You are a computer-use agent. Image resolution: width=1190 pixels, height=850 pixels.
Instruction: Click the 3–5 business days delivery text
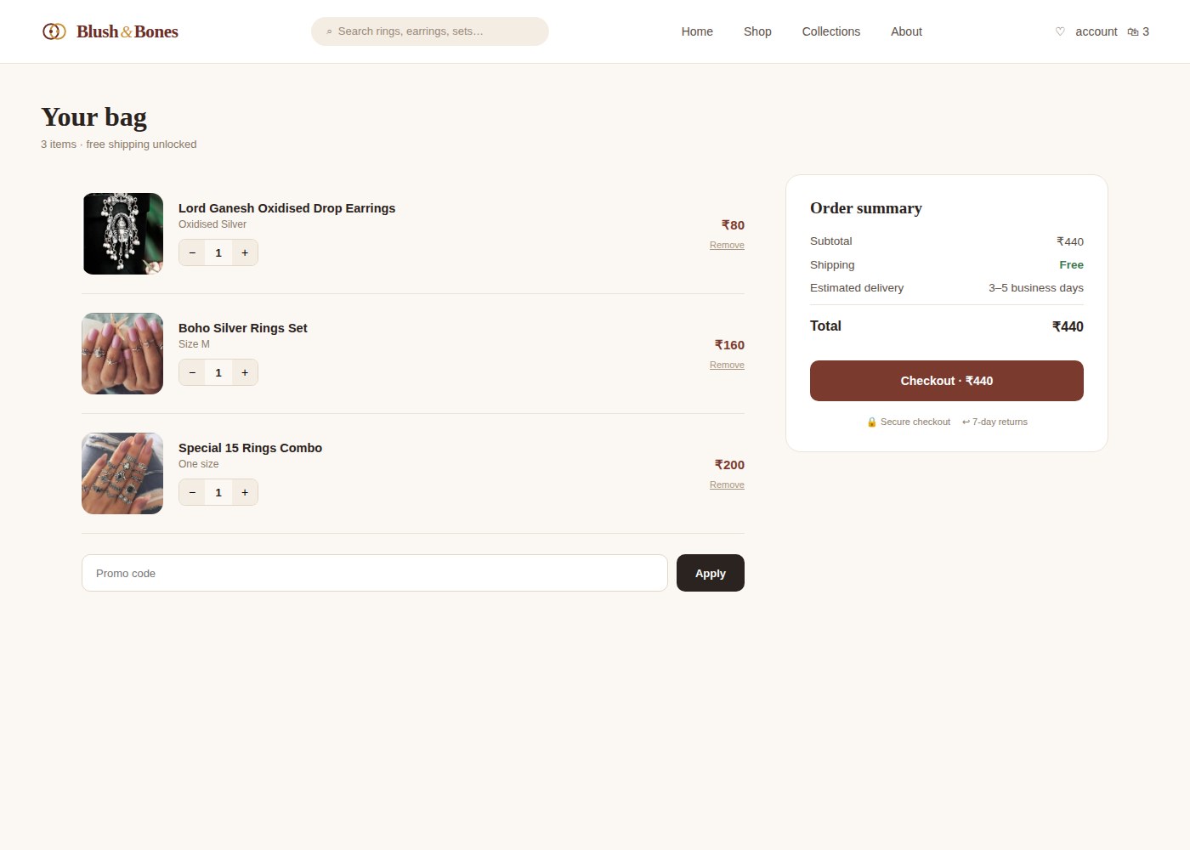1035,288
